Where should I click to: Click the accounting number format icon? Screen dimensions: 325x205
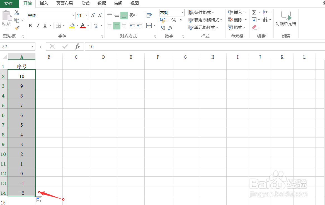163,20
